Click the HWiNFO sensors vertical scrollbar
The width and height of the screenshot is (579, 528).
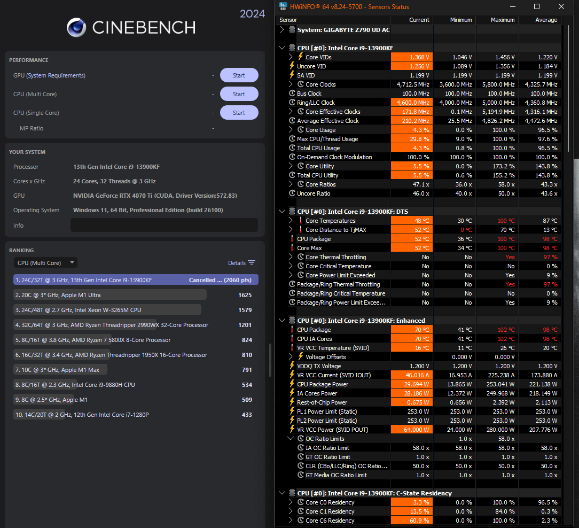[568, 89]
